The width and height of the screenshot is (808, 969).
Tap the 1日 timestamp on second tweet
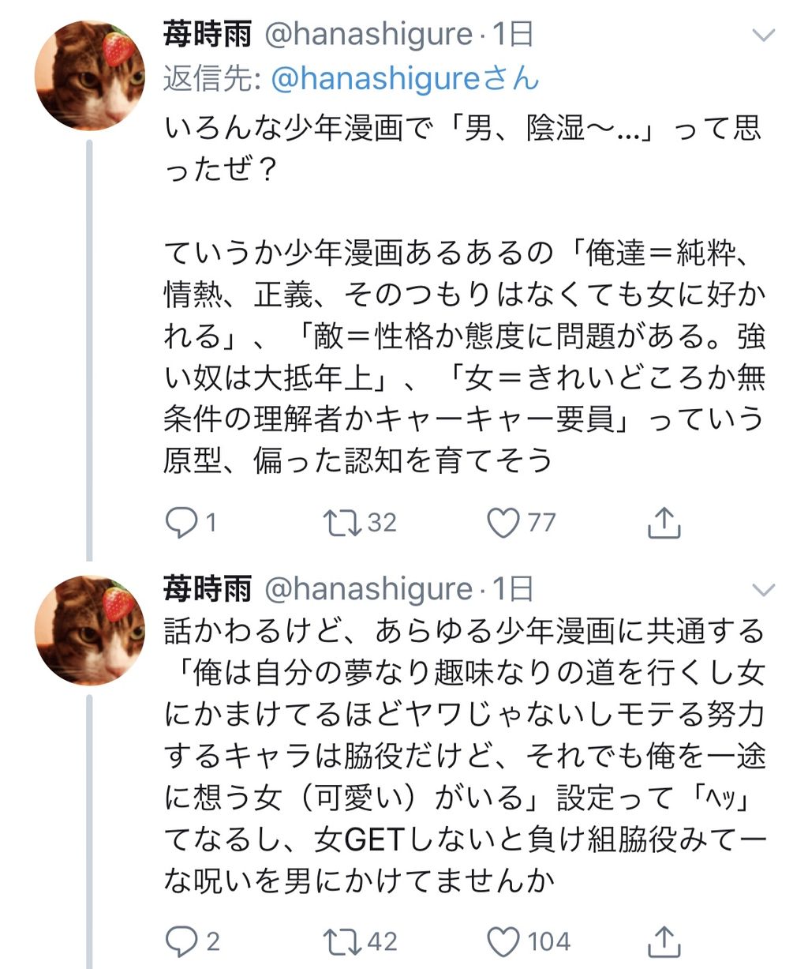tap(513, 589)
